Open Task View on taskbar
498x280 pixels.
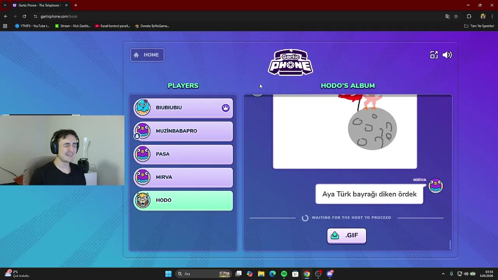click(x=238, y=274)
